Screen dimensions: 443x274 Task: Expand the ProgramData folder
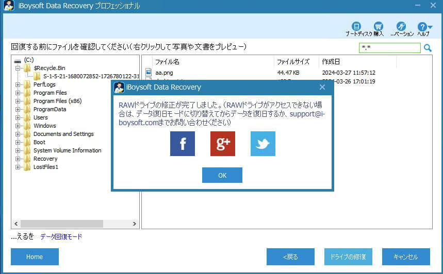pos(18,109)
